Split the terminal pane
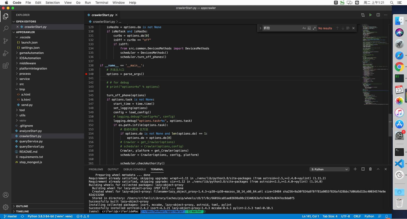The height and width of the screenshot is (219, 407). (363, 169)
